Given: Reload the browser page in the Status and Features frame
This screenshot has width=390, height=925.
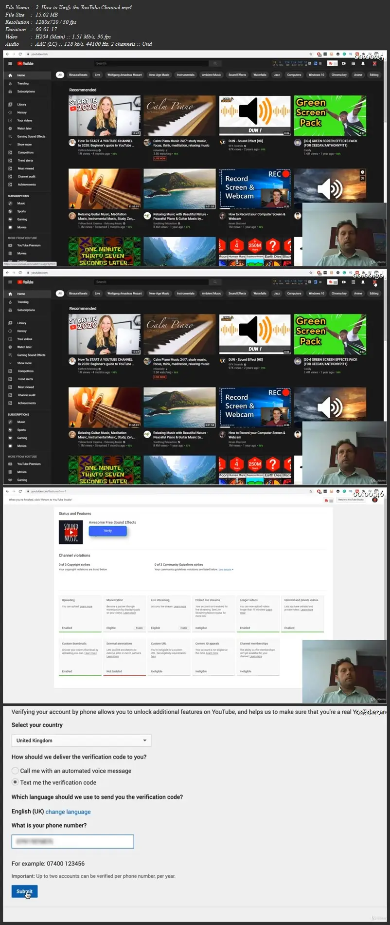Looking at the screenshot, I should 20,491.
